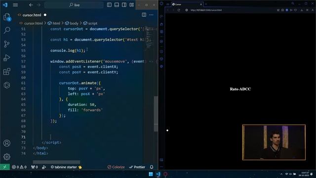Click the Prettier status bar item
316x178 pixels.
137,167
